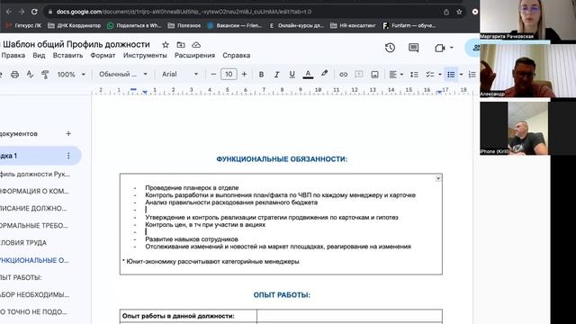Open the table cell dropdown arrow in ФУНКЦИОНАЛЬНЫЕ ОБЯЗАННОСТИ box
The image size is (576, 324).
pos(438,178)
